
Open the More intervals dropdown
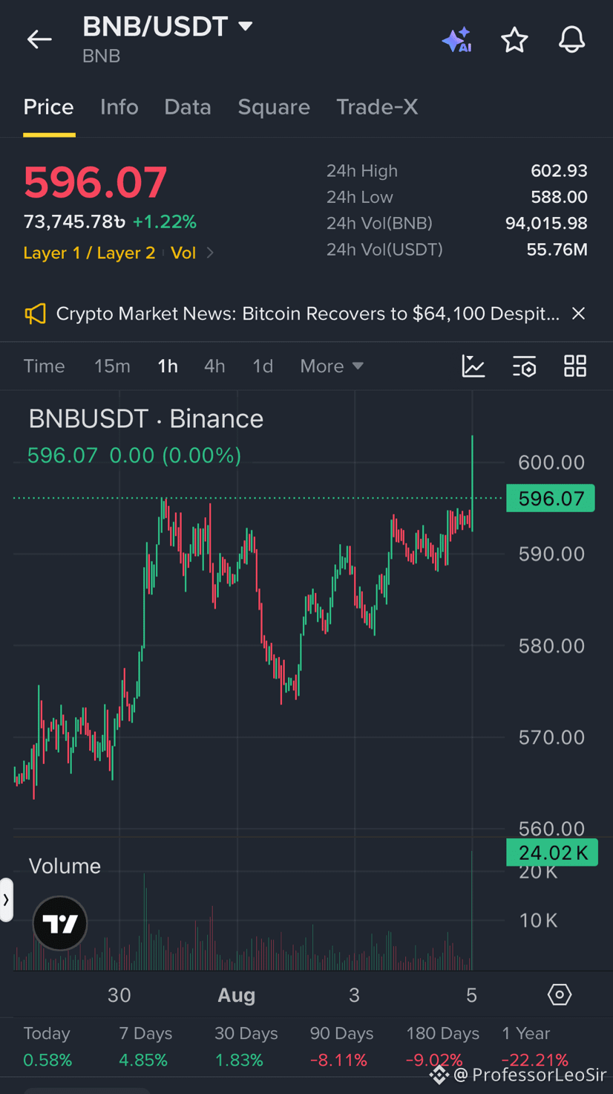pyautogui.click(x=332, y=366)
